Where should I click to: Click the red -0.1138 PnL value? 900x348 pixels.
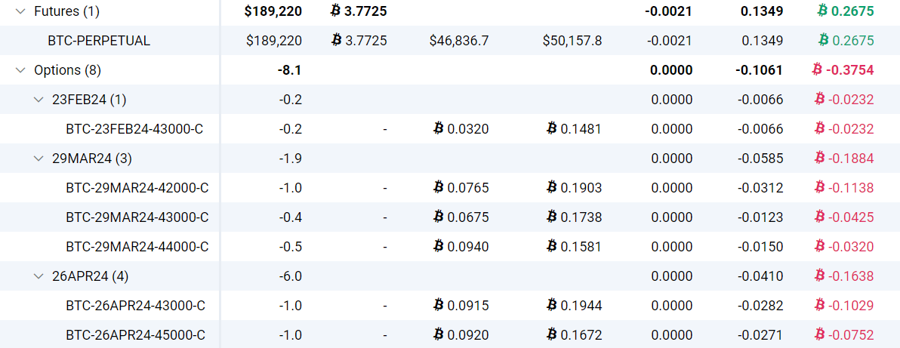tap(844, 188)
